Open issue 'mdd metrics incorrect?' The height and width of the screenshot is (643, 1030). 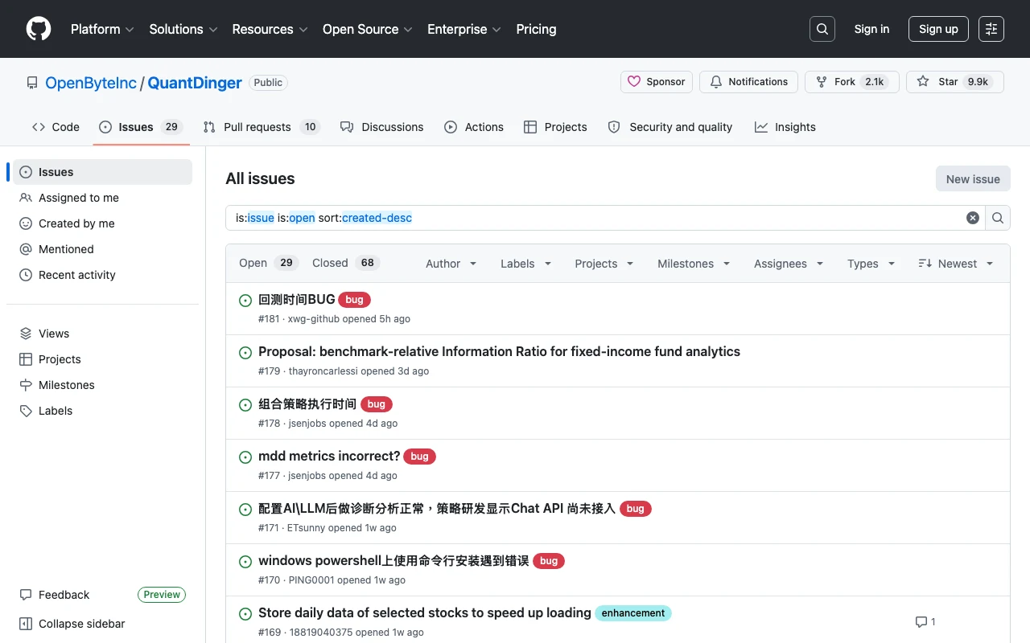tap(329, 456)
